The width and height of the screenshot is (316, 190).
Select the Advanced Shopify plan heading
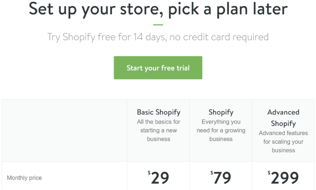tap(283, 118)
